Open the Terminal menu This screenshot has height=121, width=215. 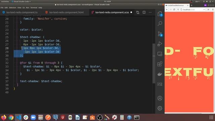[x=34, y=7]
